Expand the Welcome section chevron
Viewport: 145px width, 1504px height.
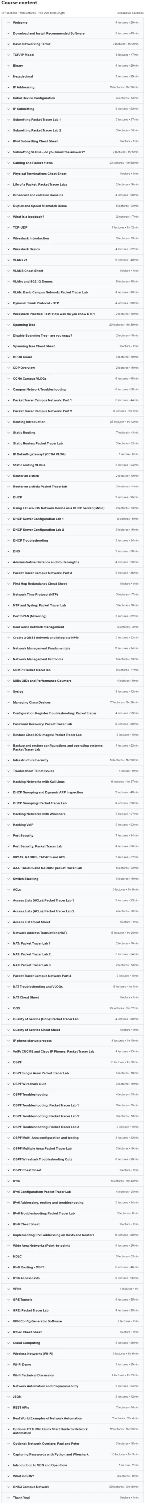coord(8,22)
